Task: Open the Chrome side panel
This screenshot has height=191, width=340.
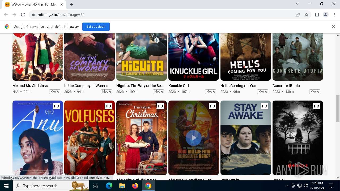Action: click(x=317, y=15)
